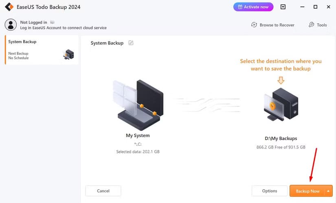The height and width of the screenshot is (203, 336).
Task: Click the My System label
Action: (138, 135)
